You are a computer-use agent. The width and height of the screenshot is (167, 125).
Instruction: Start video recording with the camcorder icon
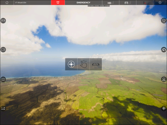[3, 50]
